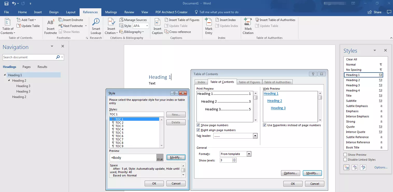Click Clear All in the Styles pane
The image size is (393, 192).
click(352, 59)
